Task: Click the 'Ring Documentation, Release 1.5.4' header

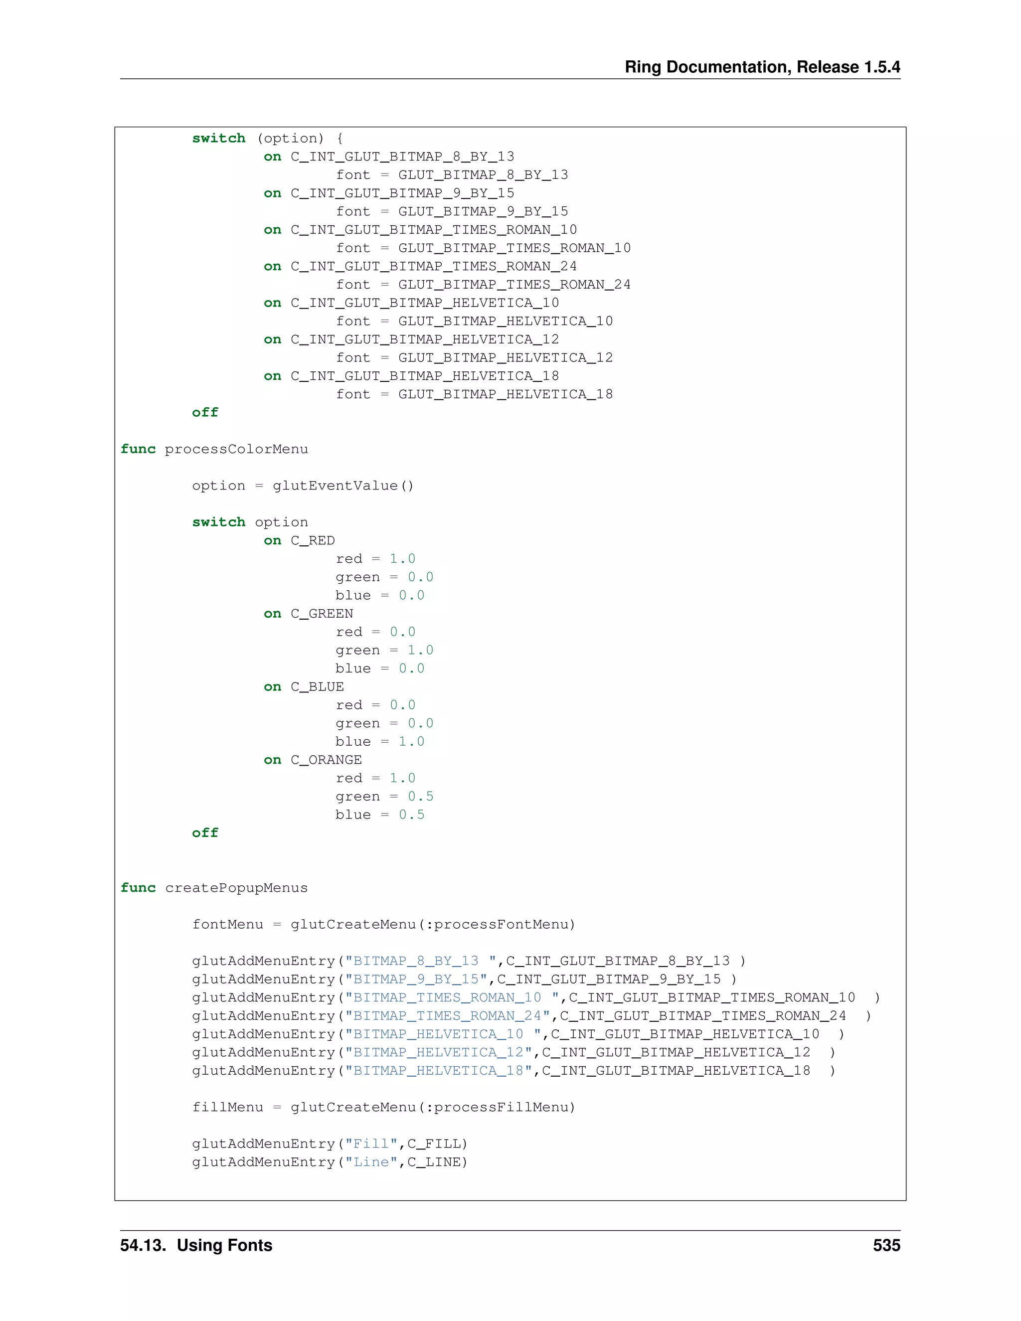Action: point(762,66)
